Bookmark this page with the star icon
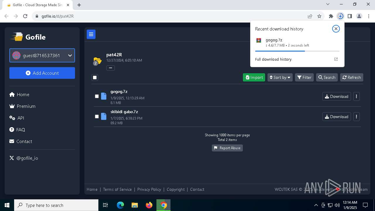 tap(319, 16)
